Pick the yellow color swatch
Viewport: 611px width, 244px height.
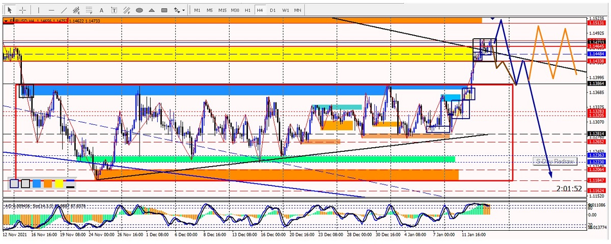(x=59, y=184)
